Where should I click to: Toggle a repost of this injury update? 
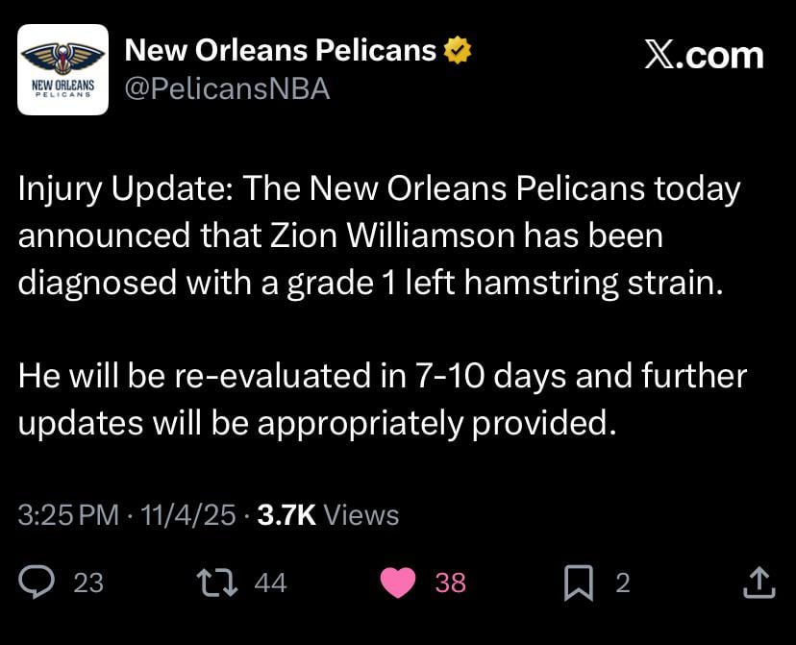(217, 582)
